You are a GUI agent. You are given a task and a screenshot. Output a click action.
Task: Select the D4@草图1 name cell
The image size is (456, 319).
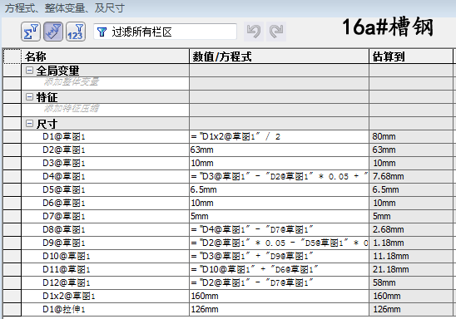pos(106,176)
